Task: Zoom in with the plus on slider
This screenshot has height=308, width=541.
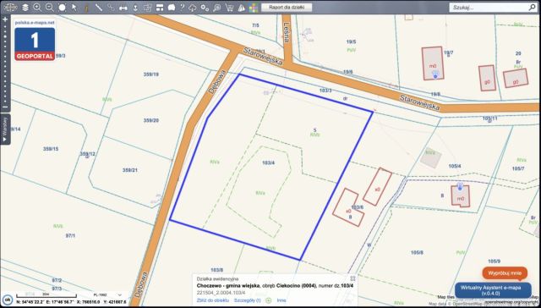Action: tap(5, 19)
